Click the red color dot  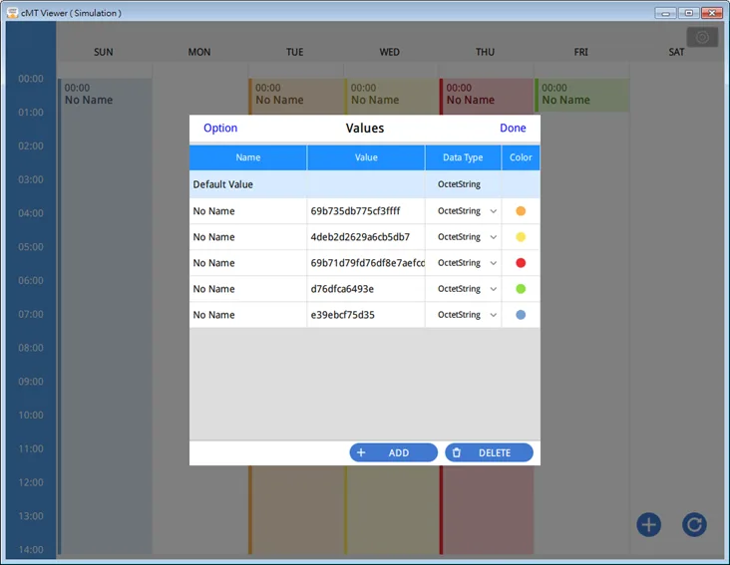(x=521, y=263)
